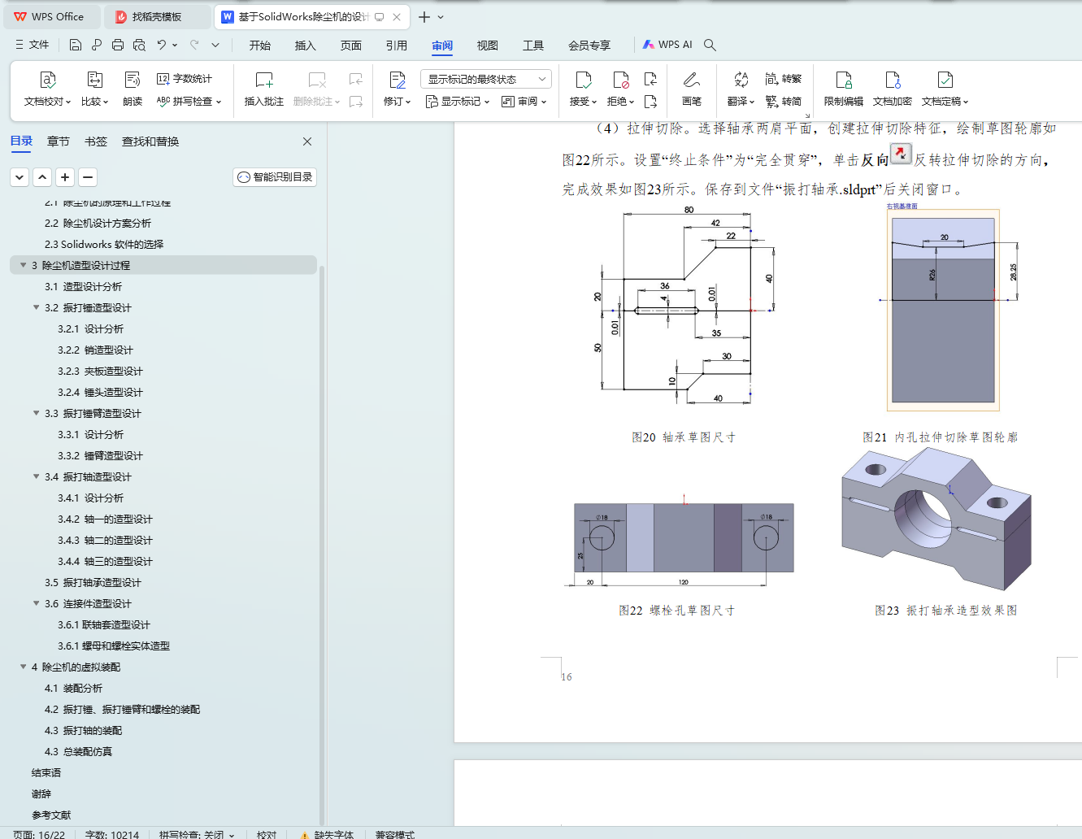Click the search magnifier icon in menu bar
1082x839 pixels.
[710, 45]
